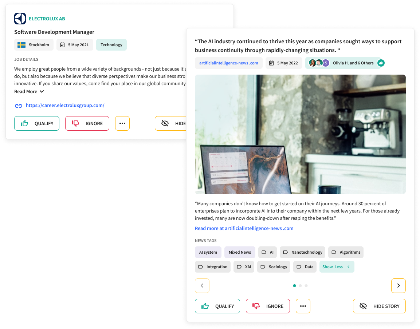This screenshot has width=420, height=329.
Task: Open more options menu on news card
Action: tap(303, 306)
